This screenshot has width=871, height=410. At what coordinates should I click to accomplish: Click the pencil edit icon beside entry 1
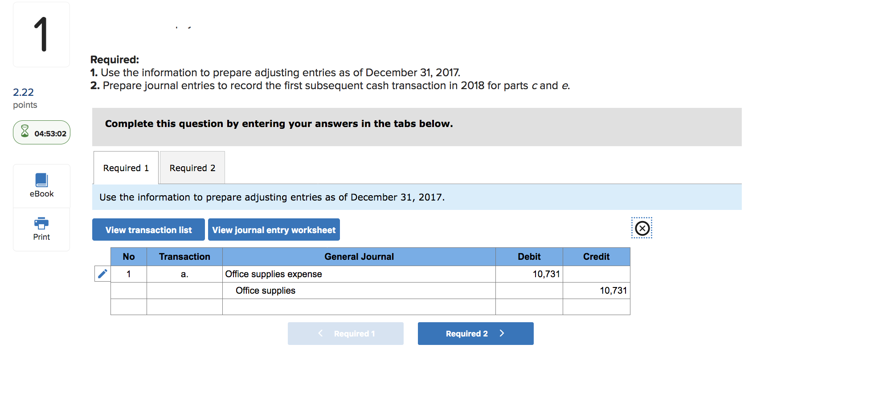click(x=102, y=274)
